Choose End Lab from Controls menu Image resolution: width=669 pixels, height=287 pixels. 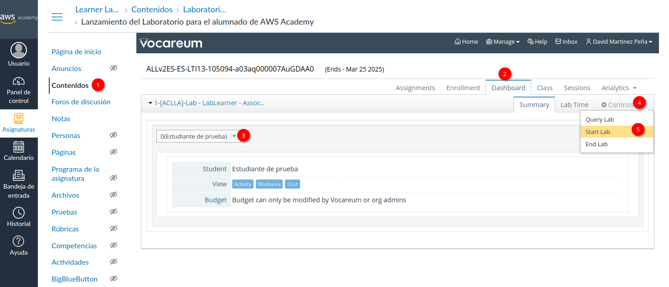(596, 144)
